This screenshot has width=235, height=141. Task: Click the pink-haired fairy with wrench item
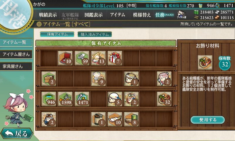click(164, 79)
